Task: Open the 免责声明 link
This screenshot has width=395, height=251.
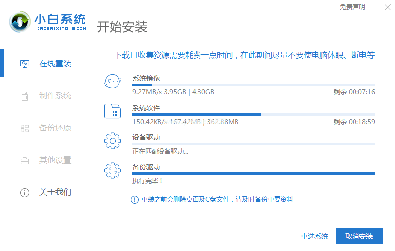Action: [353, 7]
